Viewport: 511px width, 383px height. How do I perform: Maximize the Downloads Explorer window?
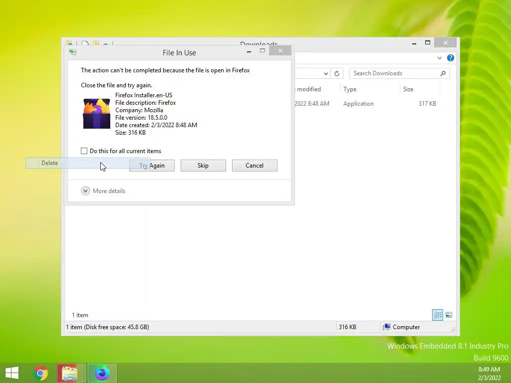point(428,43)
